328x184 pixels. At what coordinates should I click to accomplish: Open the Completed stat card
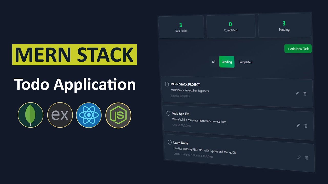(x=231, y=26)
